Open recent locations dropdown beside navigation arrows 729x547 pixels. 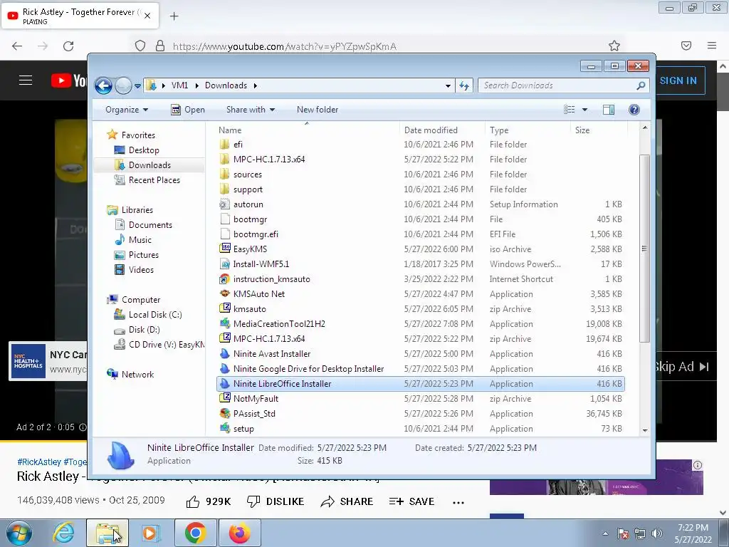pos(137,86)
